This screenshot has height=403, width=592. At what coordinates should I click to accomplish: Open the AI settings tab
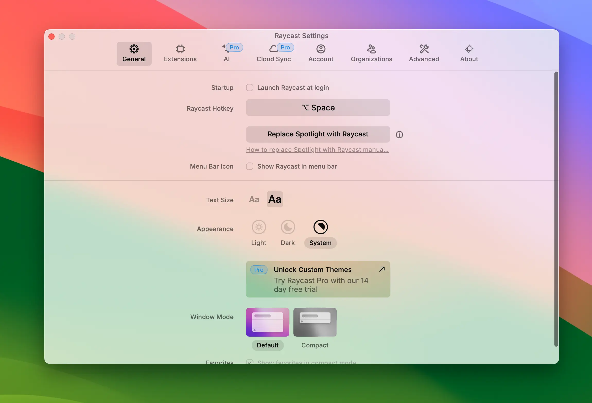pos(227,54)
